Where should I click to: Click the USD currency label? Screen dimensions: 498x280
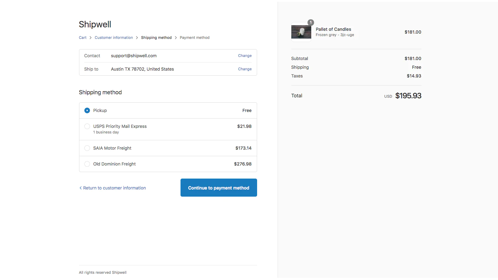(x=388, y=96)
